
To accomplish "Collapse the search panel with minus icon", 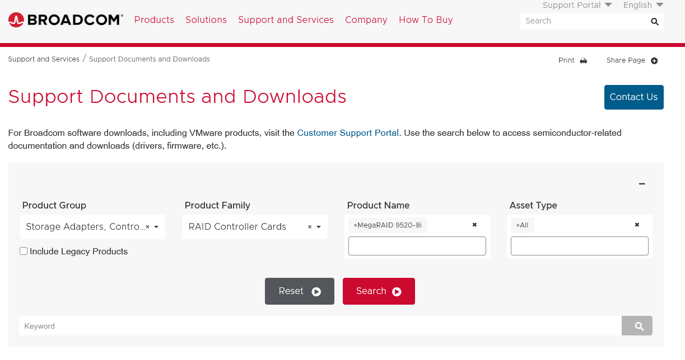I will pyautogui.click(x=642, y=184).
